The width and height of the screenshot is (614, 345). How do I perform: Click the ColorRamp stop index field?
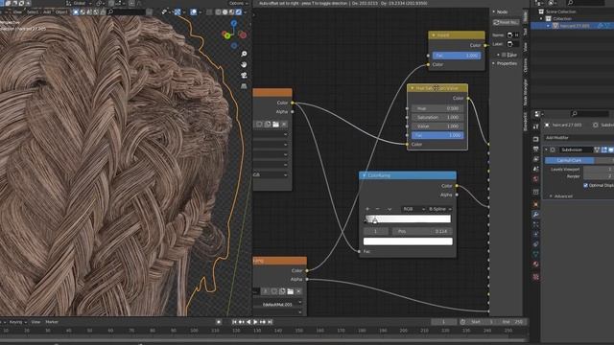coord(375,232)
